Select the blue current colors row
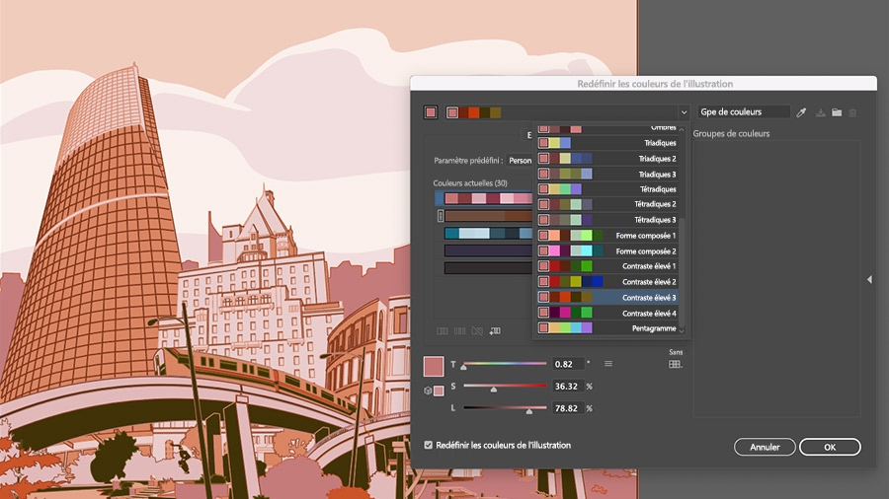This screenshot has width=889, height=499. (x=488, y=233)
